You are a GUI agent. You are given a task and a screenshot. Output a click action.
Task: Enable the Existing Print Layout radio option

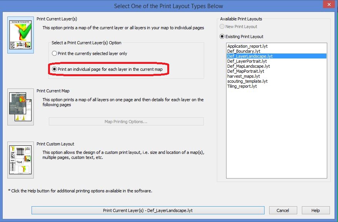[x=222, y=37]
